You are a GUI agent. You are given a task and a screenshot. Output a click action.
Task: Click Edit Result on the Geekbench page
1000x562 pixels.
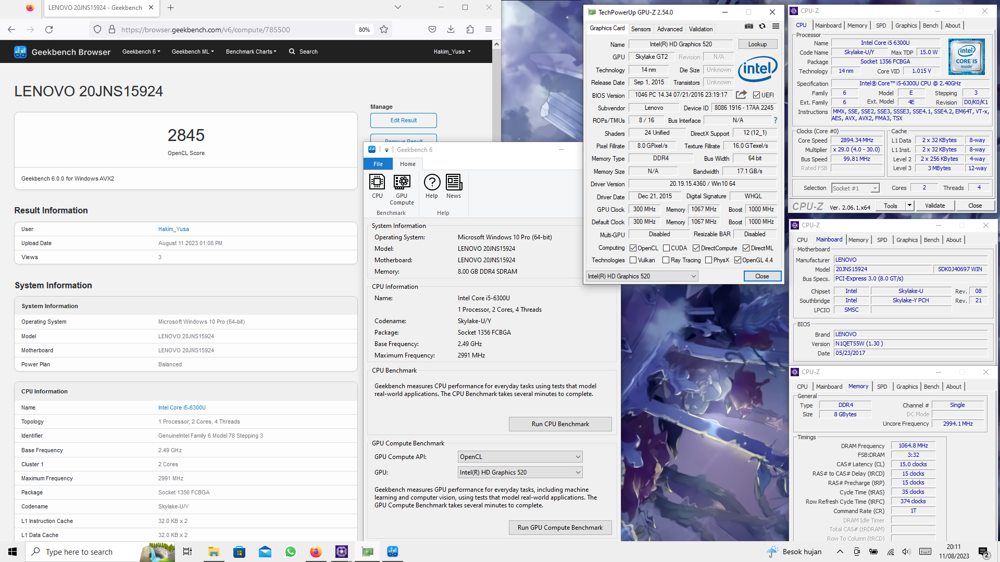[x=404, y=120]
